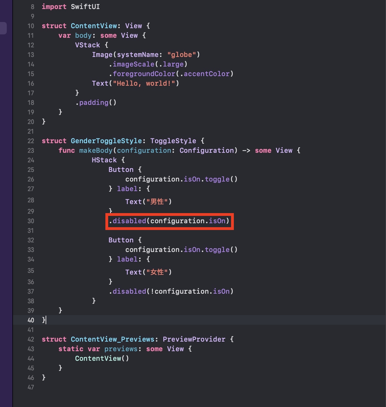This screenshot has height=407, width=386.
Task: Click the ".foregroundColor" modifier
Action: point(142,74)
